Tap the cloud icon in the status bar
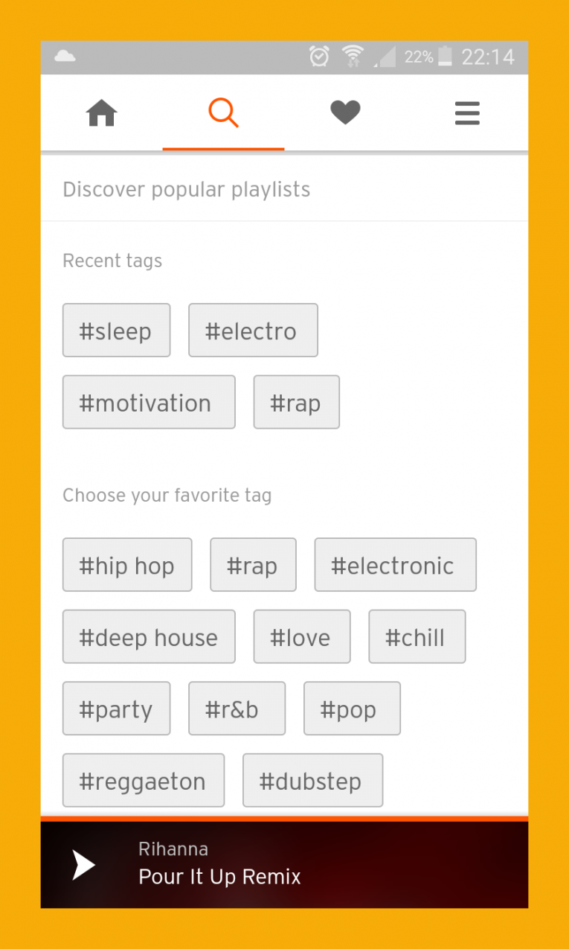This screenshot has width=569, height=949. 65,56
